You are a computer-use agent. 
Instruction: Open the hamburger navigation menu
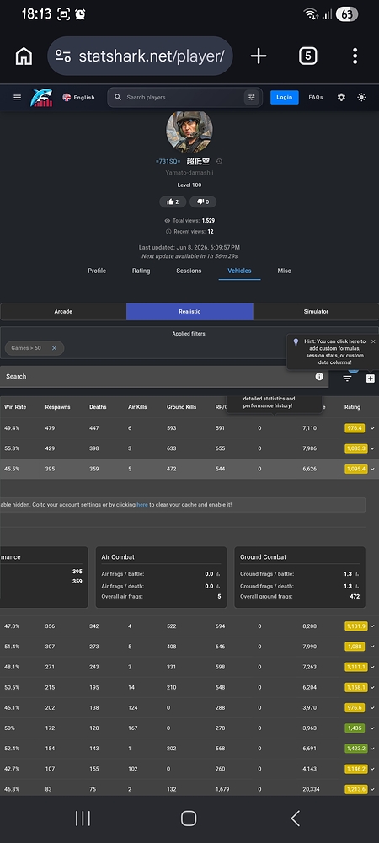pos(17,97)
